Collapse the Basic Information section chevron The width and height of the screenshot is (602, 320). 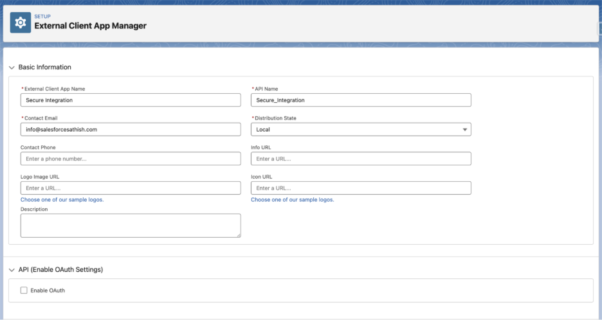point(12,67)
